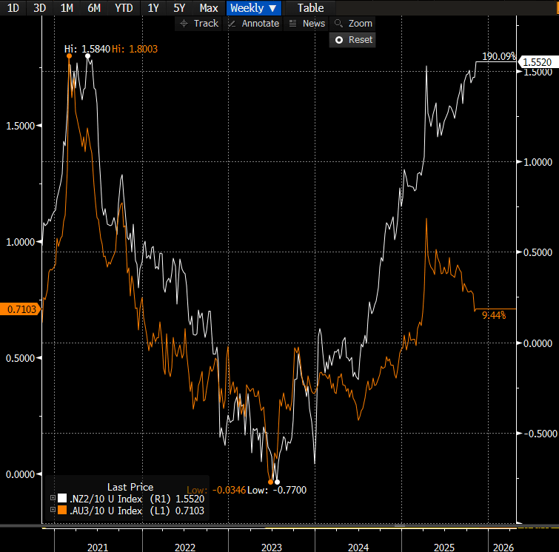The height and width of the screenshot is (552, 559).
Task: Click the white low marker dot at -0.7700
Action: [x=278, y=482]
